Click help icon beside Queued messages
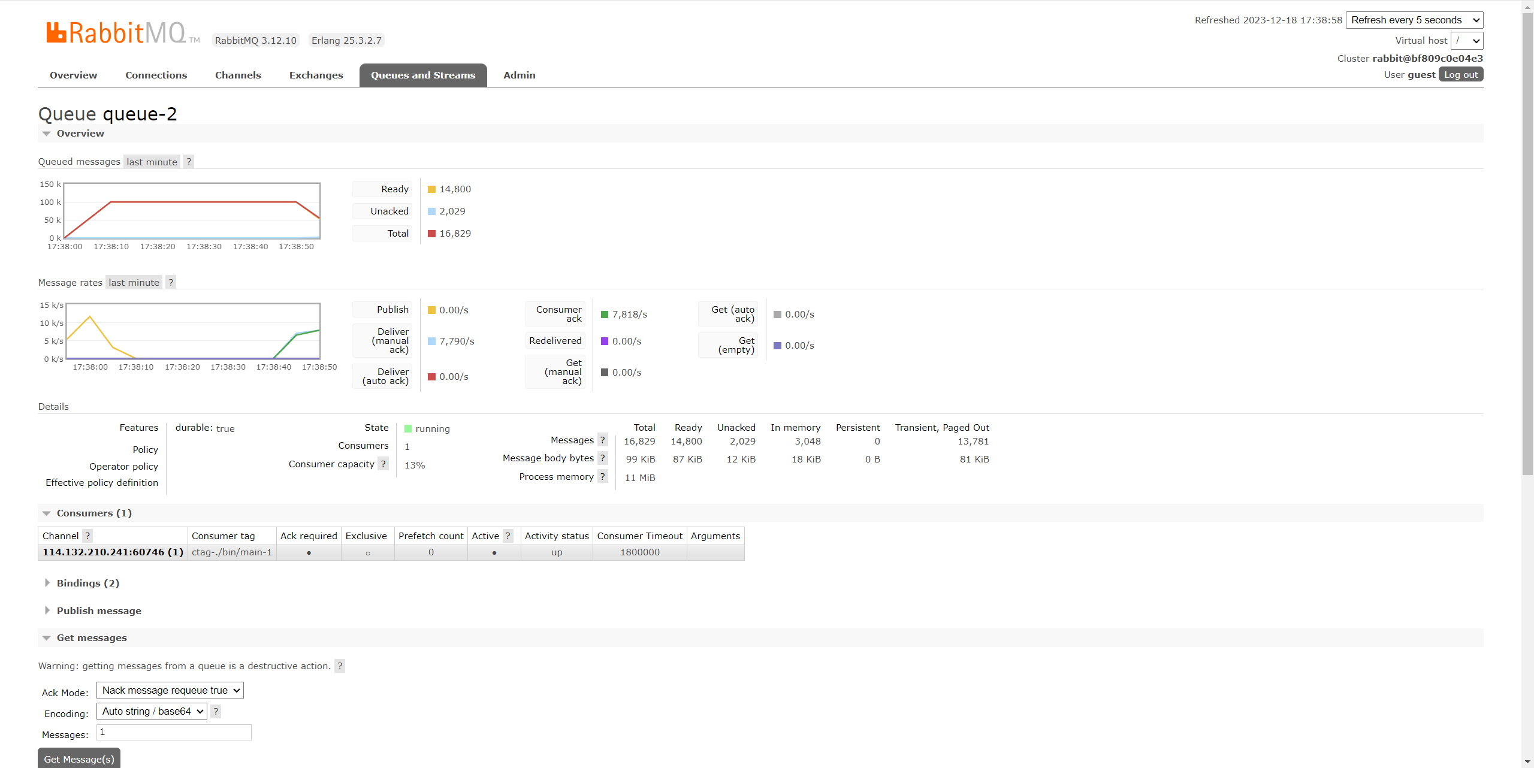Viewport: 1534px width, 768px height. coord(189,162)
